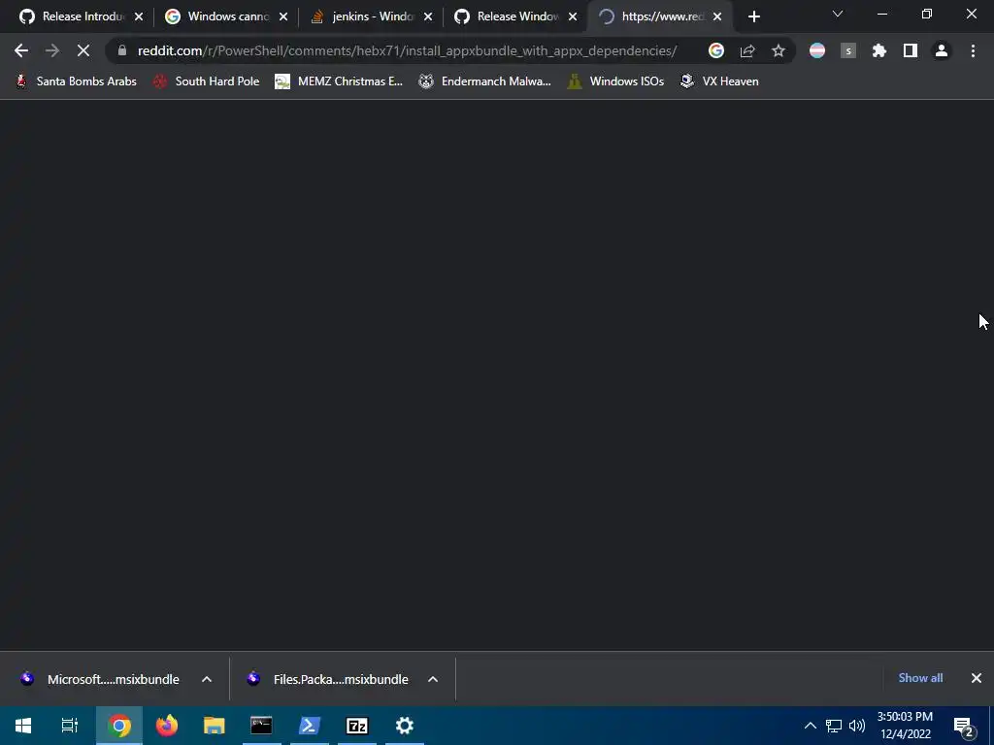Open the Windows Start menu
994x745 pixels.
click(x=23, y=726)
